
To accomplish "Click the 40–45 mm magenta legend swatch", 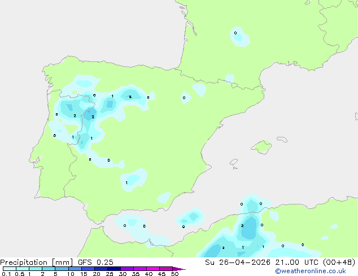I will [153, 269].
